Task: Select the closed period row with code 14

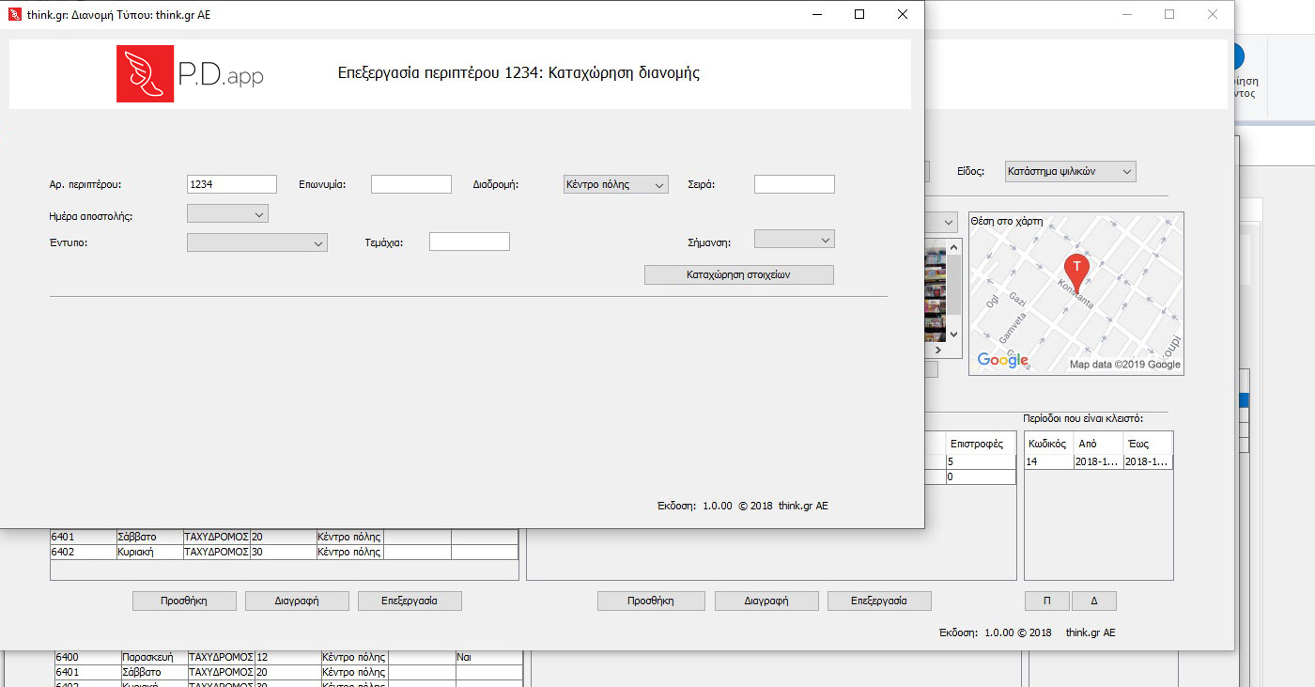Action: (x=1097, y=462)
